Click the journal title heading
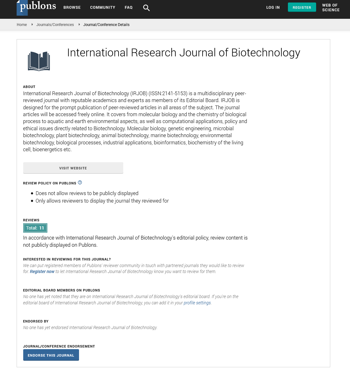350x387 pixels. [183, 53]
